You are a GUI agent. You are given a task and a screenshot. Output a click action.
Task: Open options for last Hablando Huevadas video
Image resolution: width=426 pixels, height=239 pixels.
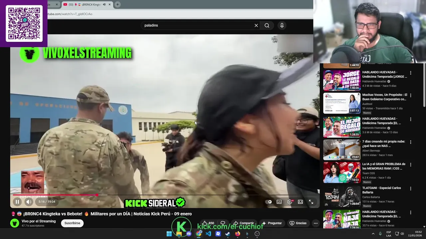(410, 212)
